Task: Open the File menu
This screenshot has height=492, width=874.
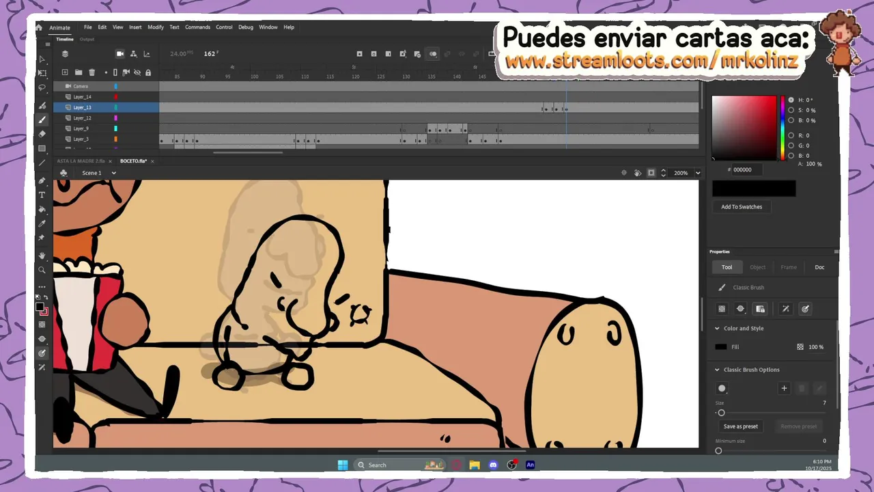Action: [x=88, y=27]
